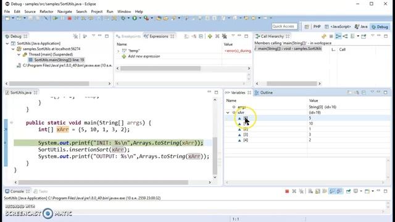Open Display Selected Console dropdown arrow
The image size is (395, 222).
361,191
